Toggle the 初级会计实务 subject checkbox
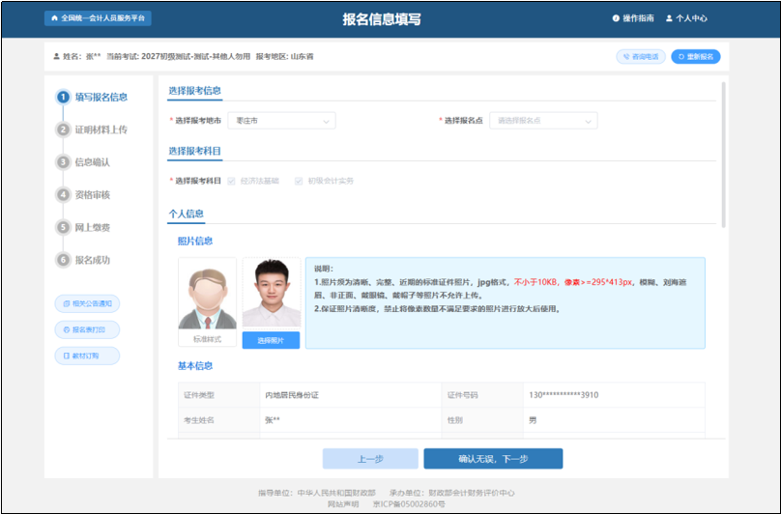 [299, 181]
